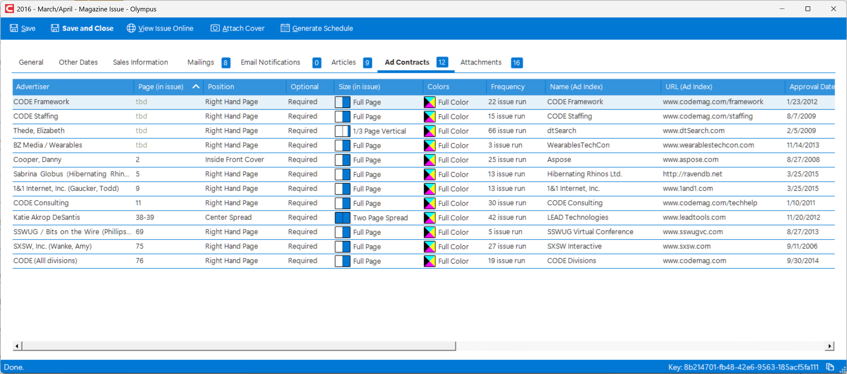Click the calendar icon for Generate Schedule

(285, 28)
